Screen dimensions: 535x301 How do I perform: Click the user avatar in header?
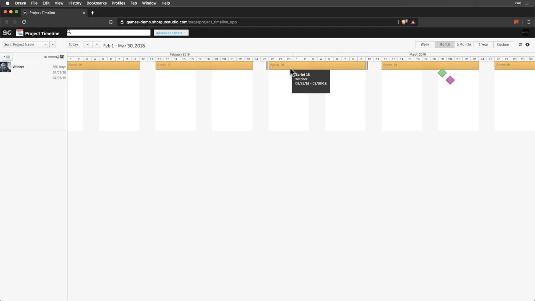tap(526, 32)
